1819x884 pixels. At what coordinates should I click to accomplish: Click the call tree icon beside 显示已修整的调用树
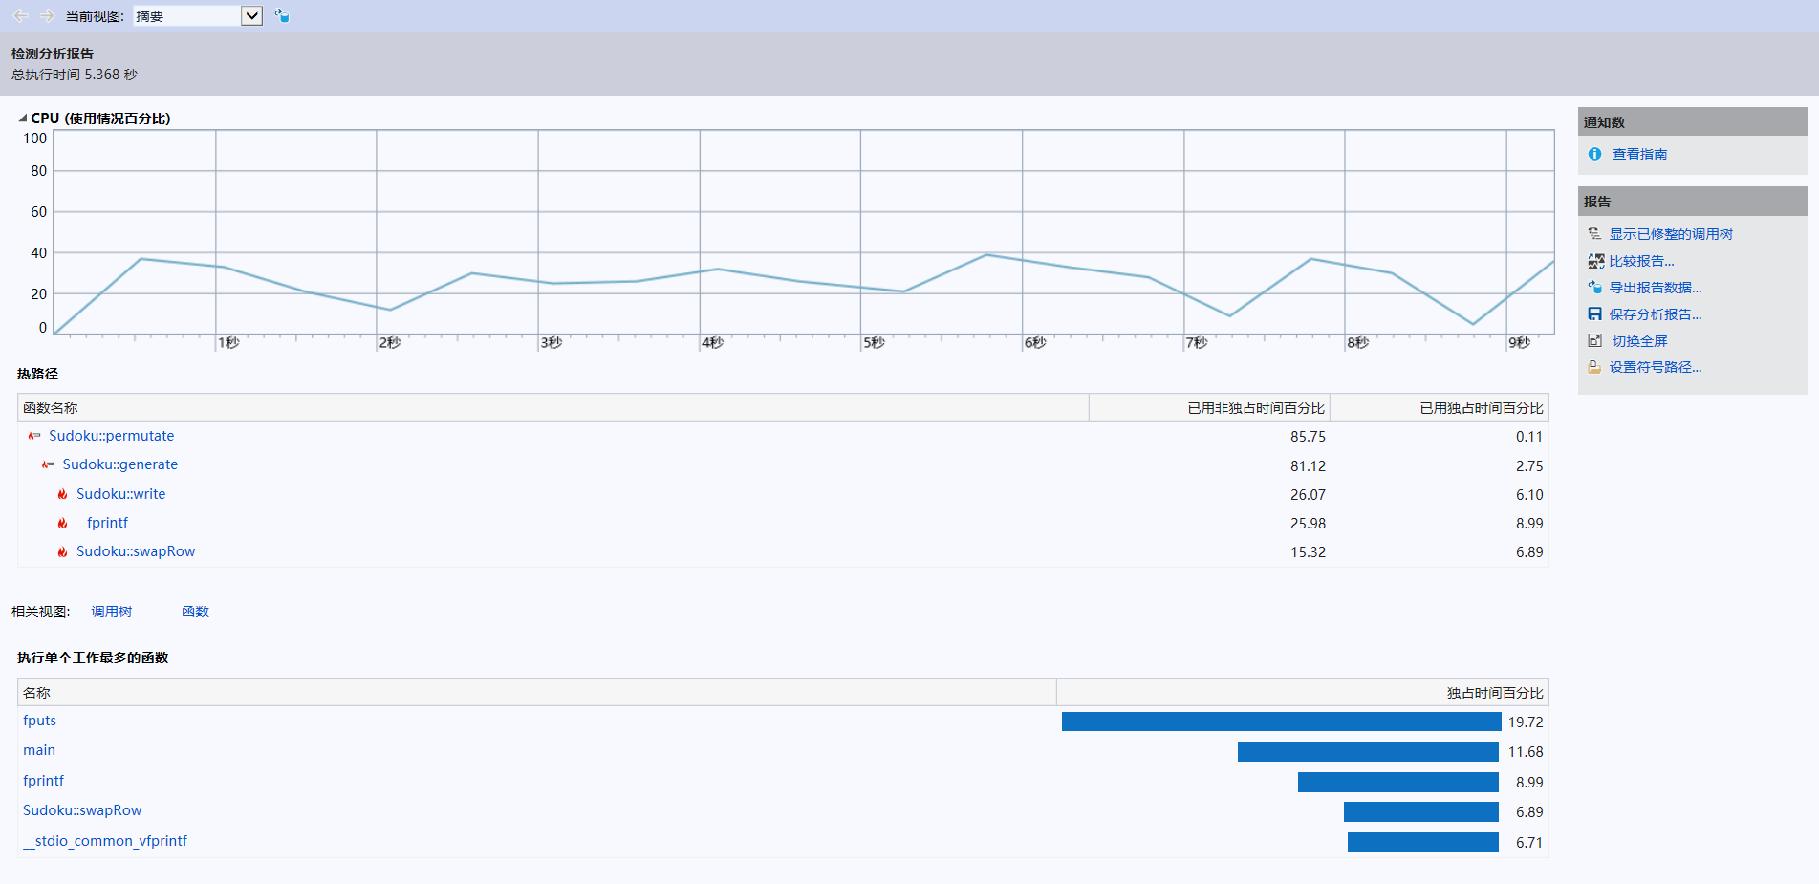click(1594, 234)
